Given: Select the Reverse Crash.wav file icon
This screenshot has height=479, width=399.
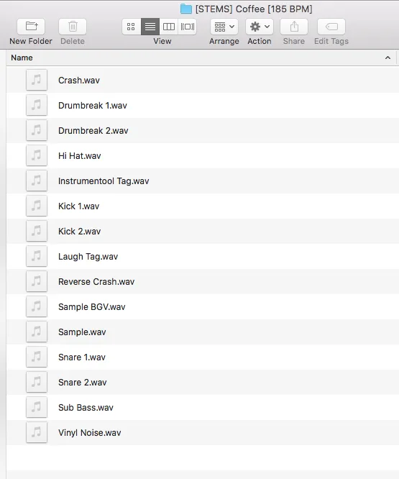Looking at the screenshot, I should pyautogui.click(x=37, y=281).
